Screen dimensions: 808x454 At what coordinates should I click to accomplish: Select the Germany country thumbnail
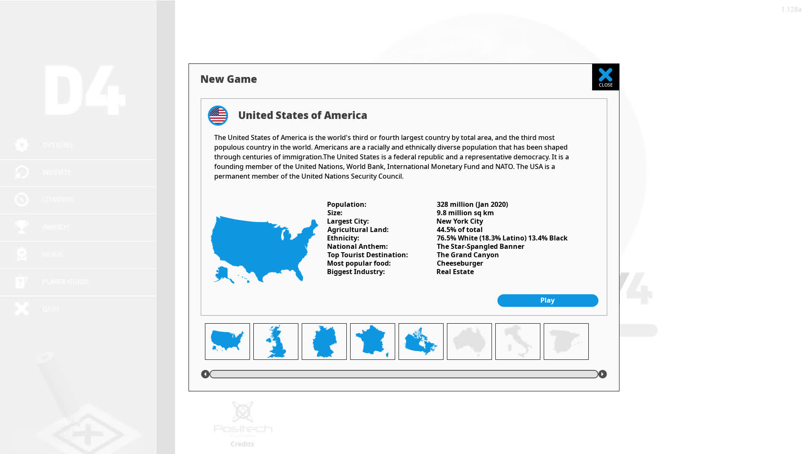(x=324, y=341)
